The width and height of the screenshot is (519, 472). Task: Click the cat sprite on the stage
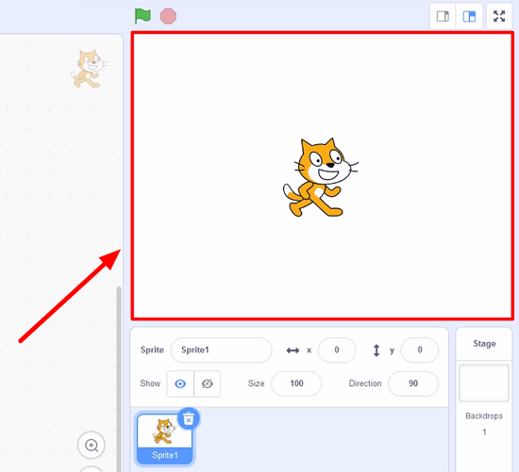point(321,177)
